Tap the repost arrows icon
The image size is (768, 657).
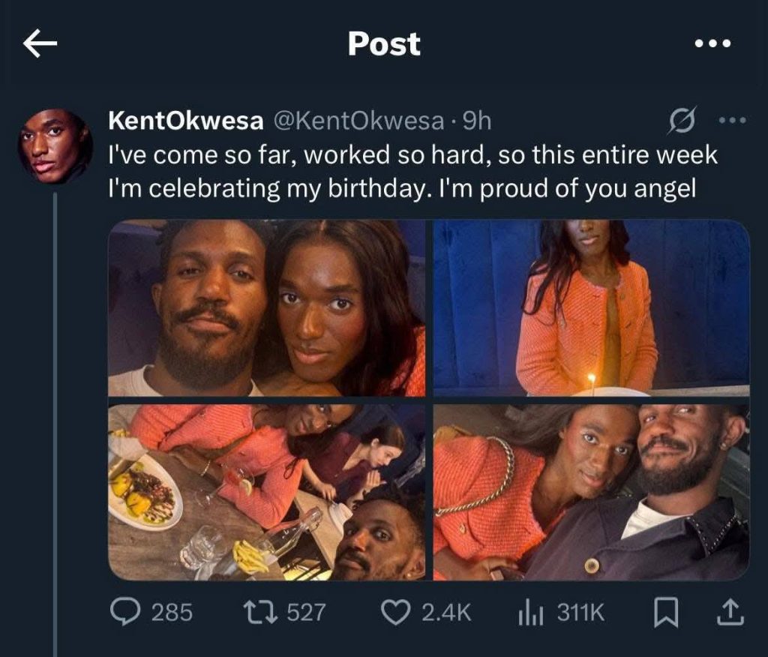[x=264, y=613]
